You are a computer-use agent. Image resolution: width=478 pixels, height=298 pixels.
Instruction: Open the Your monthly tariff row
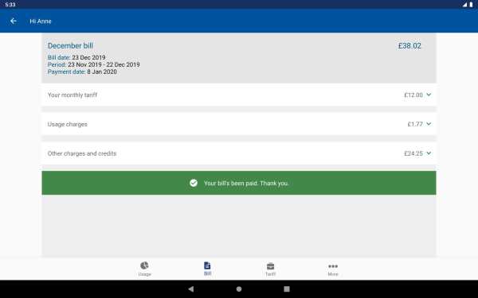pos(239,95)
